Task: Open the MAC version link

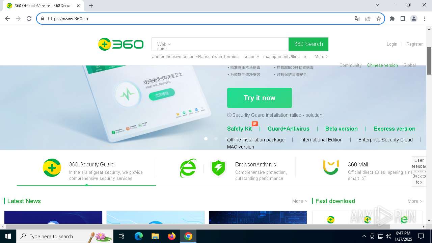Action: pyautogui.click(x=241, y=147)
